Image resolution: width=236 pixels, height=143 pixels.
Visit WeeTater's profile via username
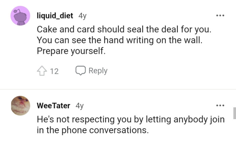coord(53,106)
